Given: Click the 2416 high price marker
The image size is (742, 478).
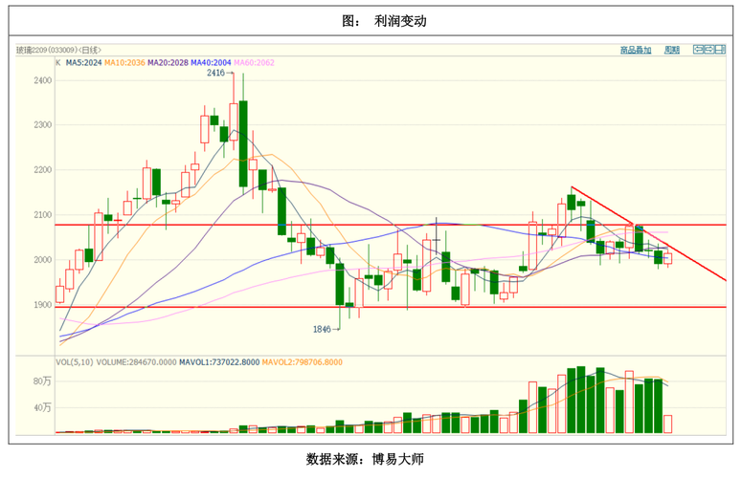Looking at the screenshot, I should 215,73.
